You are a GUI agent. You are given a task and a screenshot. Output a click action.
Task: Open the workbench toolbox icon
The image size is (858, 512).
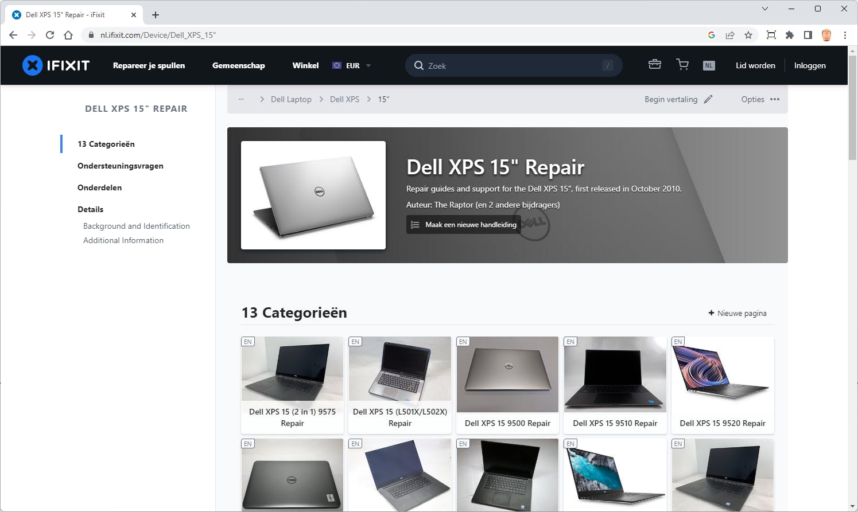(655, 65)
